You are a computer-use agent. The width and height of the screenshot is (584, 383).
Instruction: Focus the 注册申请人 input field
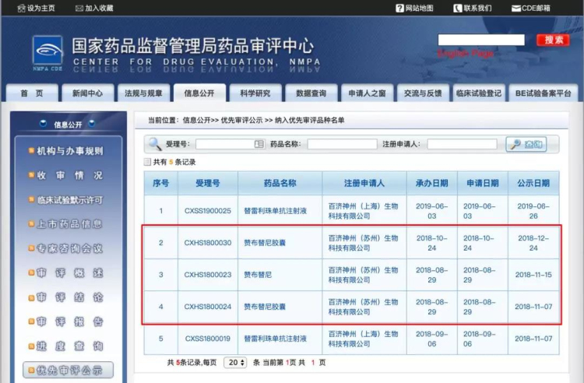tap(462, 144)
